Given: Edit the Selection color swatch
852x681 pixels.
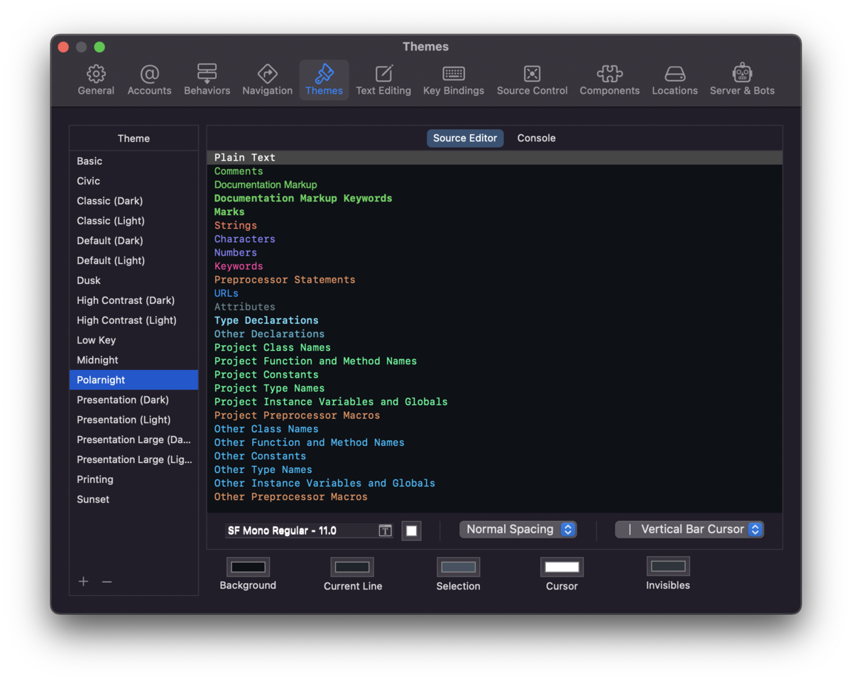Looking at the screenshot, I should pos(458,567).
